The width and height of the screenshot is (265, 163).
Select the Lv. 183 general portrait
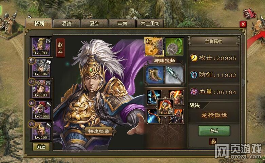click(41, 89)
